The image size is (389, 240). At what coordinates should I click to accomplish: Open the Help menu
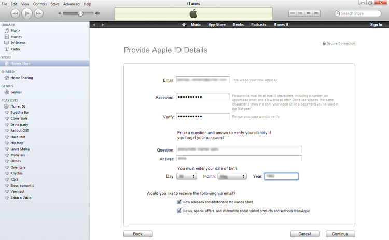pyautogui.click(x=87, y=4)
